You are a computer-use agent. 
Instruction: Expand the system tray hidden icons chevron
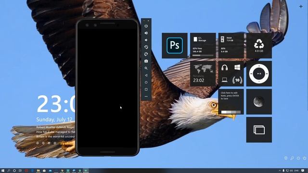pyautogui.click(x=280, y=171)
